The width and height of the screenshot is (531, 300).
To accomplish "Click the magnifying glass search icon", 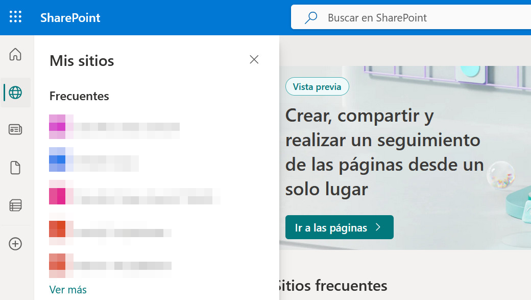I will pos(310,18).
